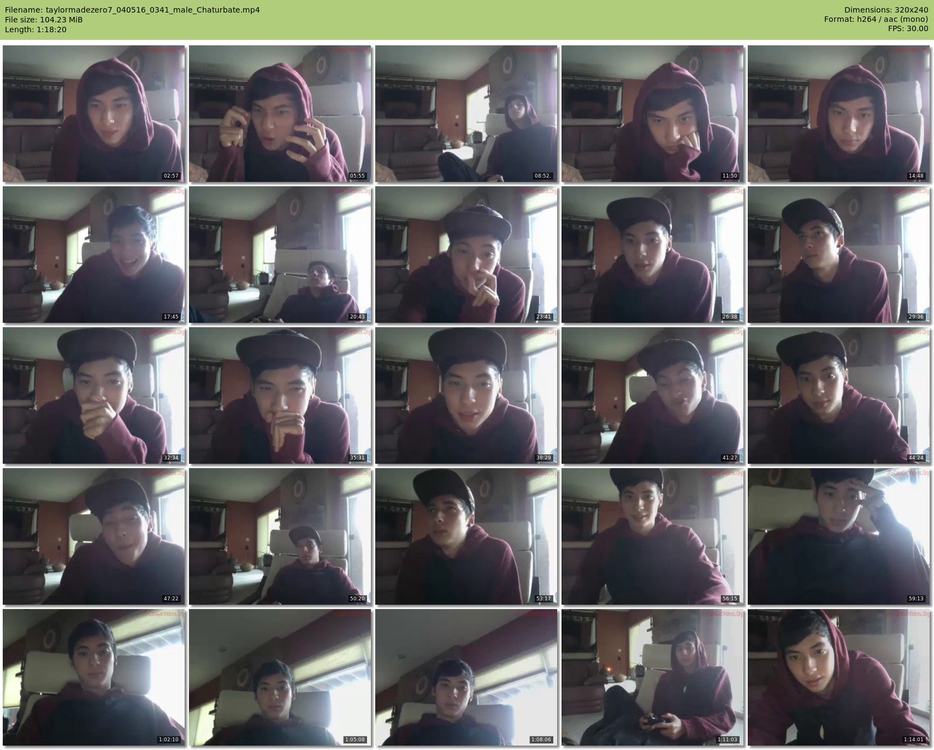Pick the thumbnail marked 41:27

point(653,395)
